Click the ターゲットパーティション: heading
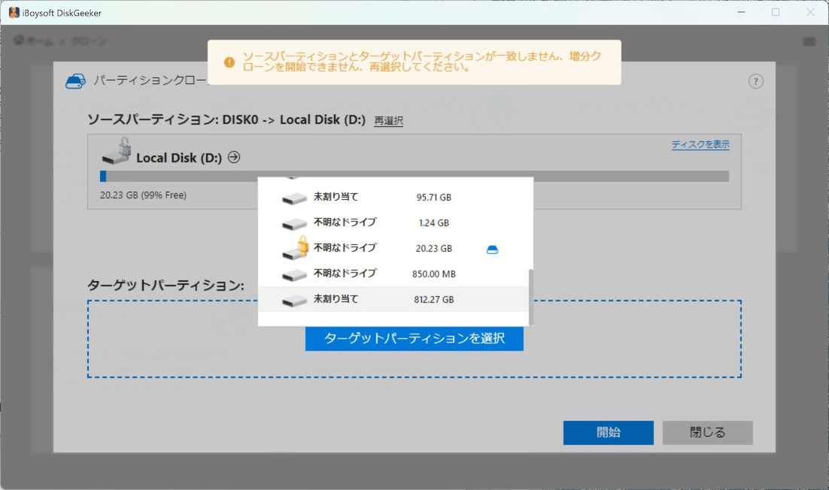The height and width of the screenshot is (490, 829). click(165, 286)
